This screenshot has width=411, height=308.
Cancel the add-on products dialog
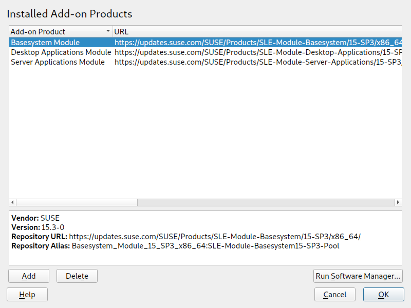click(x=334, y=295)
